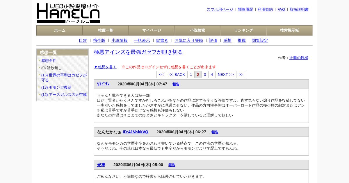
Task: Select (12) アースガルズの天空城
Action: click(64, 95)
